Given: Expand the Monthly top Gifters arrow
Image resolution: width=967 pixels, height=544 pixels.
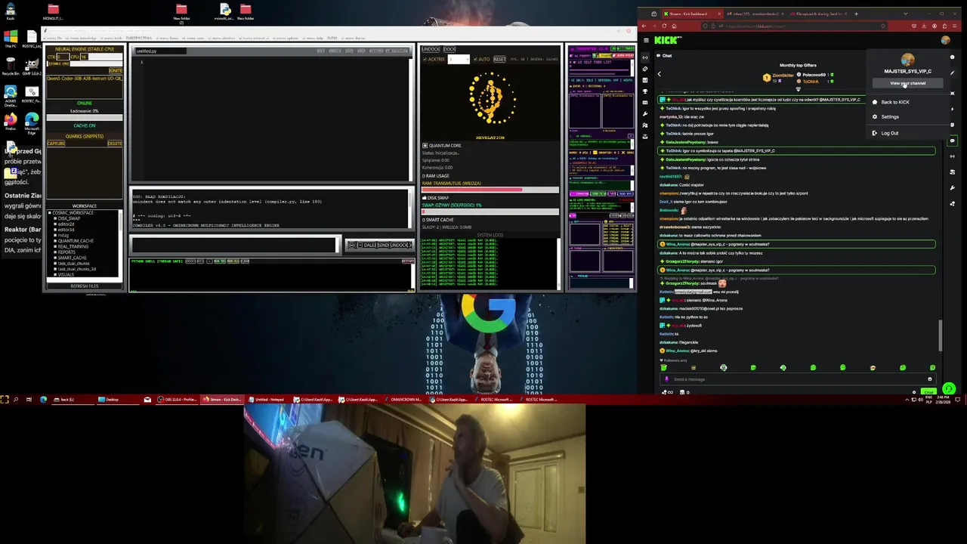Looking at the screenshot, I should pyautogui.click(x=798, y=89).
